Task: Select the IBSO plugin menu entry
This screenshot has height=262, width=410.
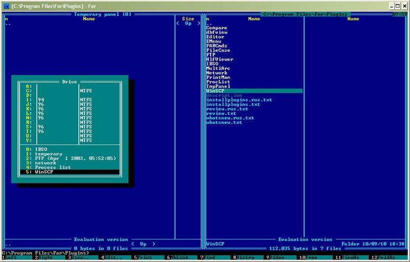Action: click(70, 149)
